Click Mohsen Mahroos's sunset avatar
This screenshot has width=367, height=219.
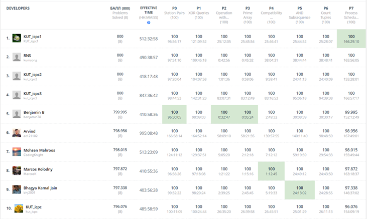(17, 152)
